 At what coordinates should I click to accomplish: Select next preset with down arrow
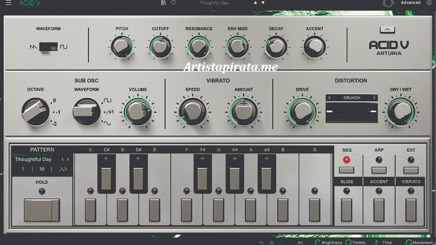tap(263, 3)
